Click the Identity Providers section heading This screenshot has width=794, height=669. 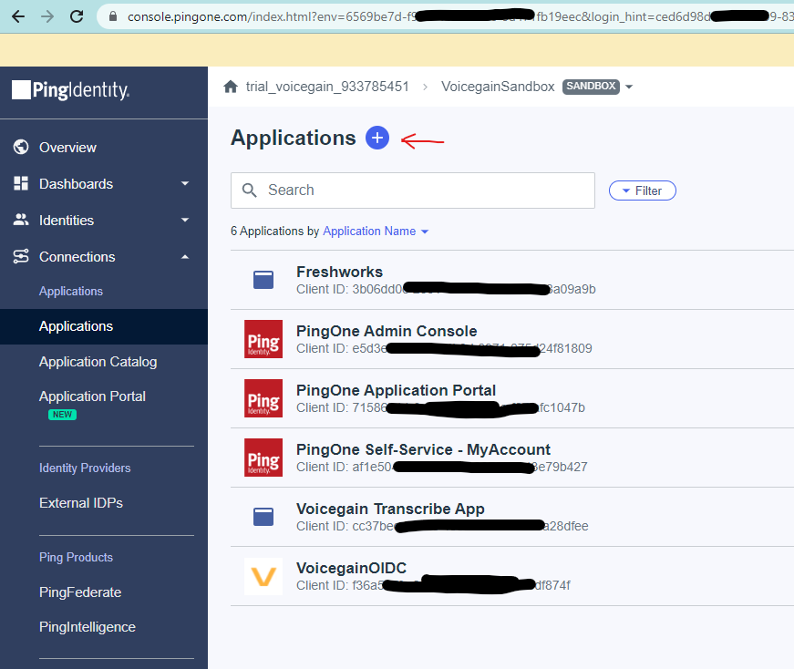(85, 468)
